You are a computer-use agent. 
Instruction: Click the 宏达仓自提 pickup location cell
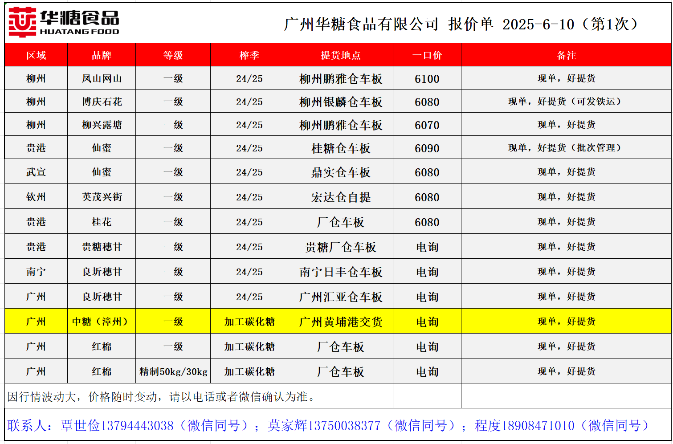[x=340, y=197]
